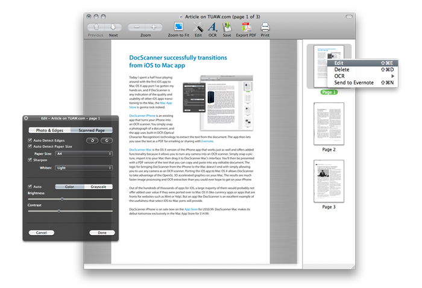Viewport: 422px width, 288px height.
Task: Click the Export PDF icon
Action: click(246, 27)
